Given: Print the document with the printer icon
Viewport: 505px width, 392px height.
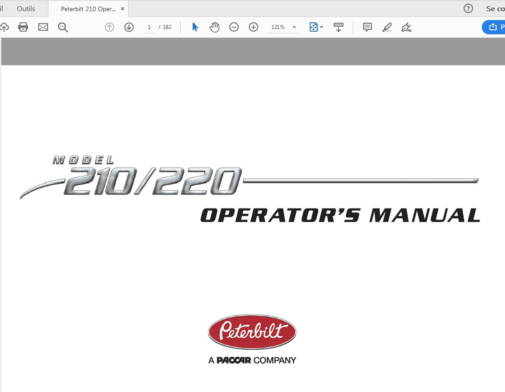Looking at the screenshot, I should (x=23, y=27).
